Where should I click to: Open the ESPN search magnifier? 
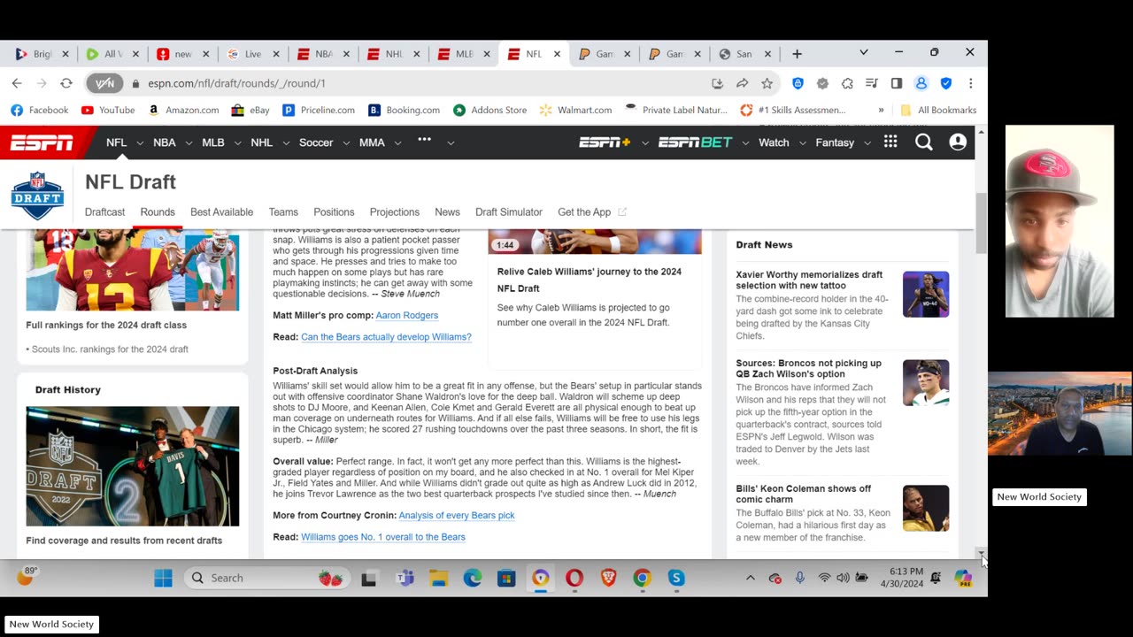click(924, 142)
